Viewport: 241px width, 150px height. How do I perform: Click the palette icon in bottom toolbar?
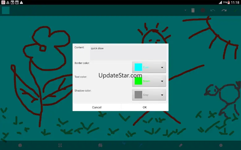(100, 145)
